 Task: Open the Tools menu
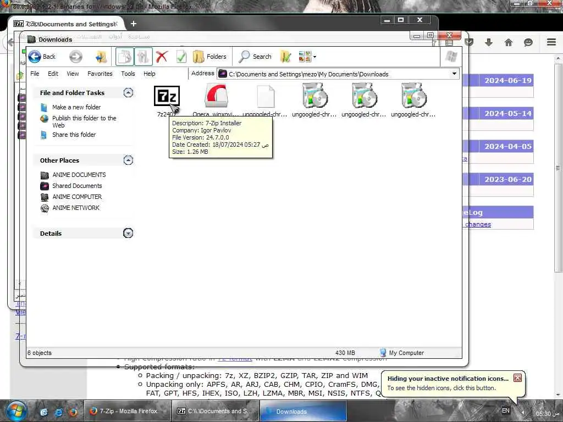click(128, 74)
